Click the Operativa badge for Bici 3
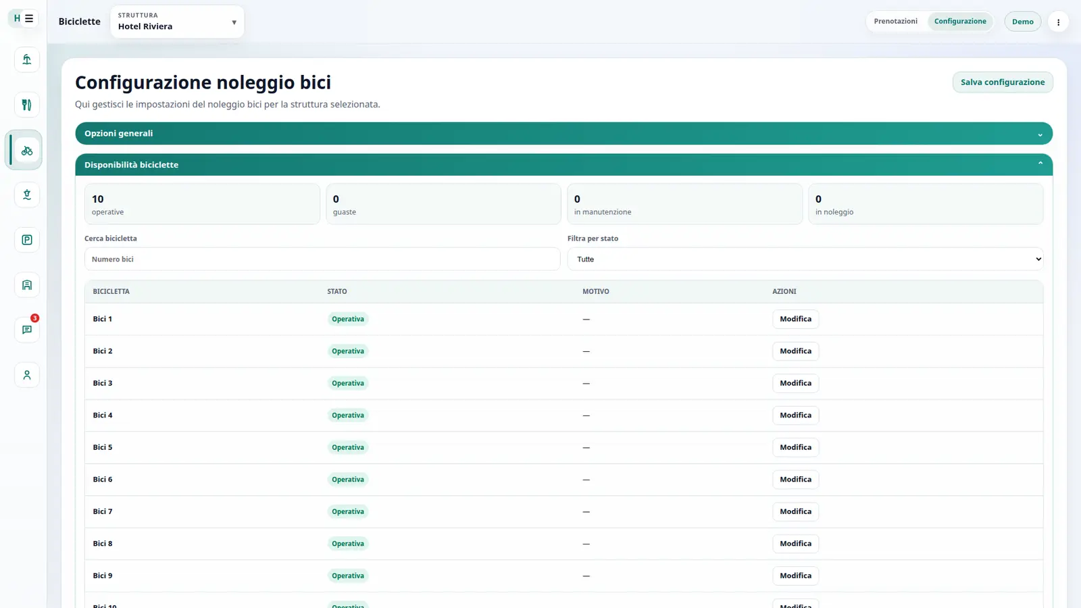 (348, 383)
